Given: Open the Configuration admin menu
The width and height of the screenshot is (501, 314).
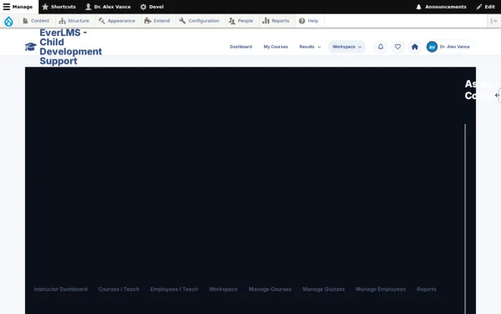Looking at the screenshot, I should (x=199, y=21).
